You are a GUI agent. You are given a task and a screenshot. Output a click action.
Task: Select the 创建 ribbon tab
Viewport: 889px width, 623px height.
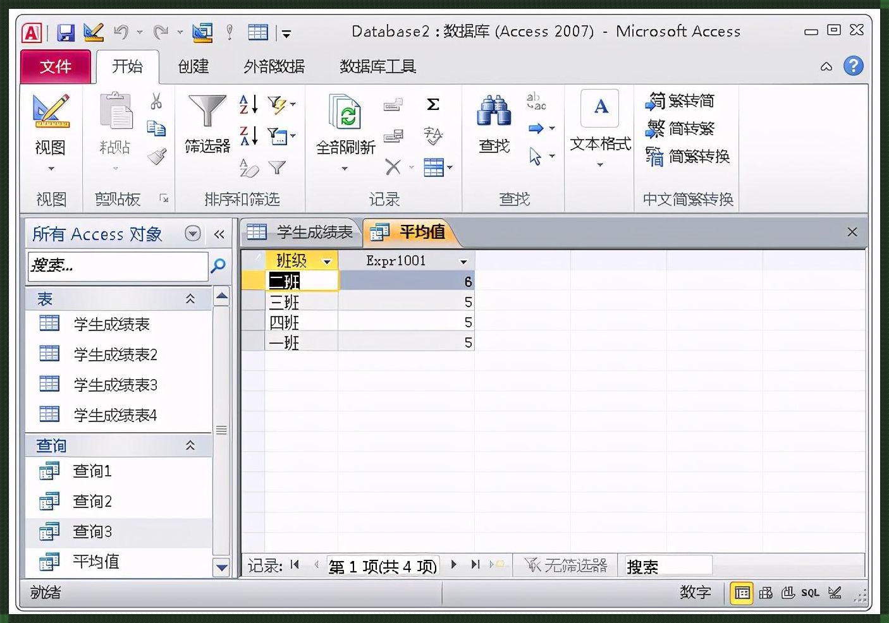tap(193, 66)
